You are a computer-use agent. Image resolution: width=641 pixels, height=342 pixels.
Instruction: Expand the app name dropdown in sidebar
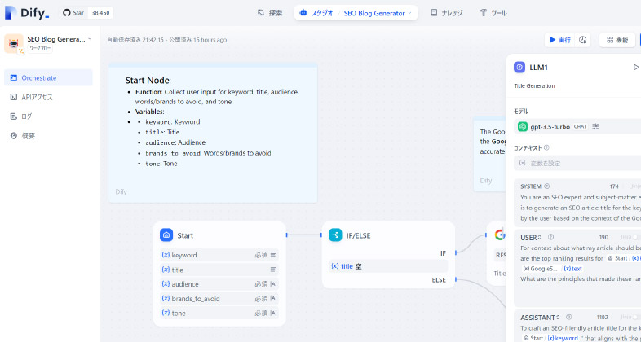pos(89,39)
